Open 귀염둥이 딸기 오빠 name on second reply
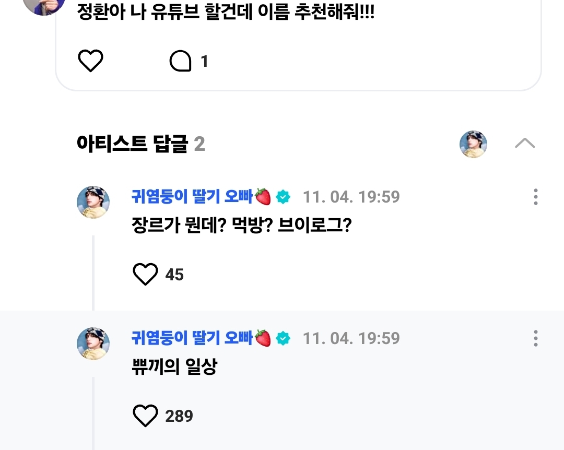 pyautogui.click(x=192, y=338)
